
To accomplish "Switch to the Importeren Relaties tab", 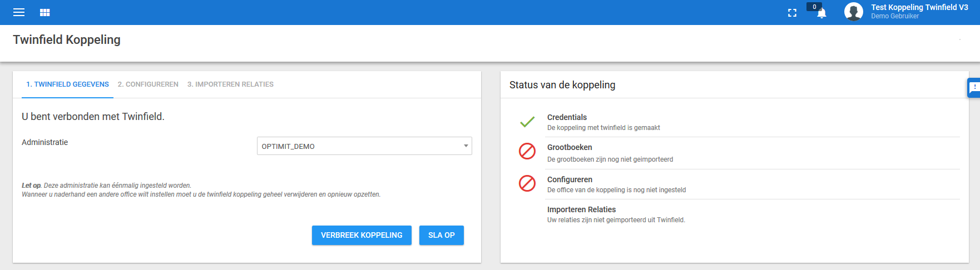I will coord(230,84).
